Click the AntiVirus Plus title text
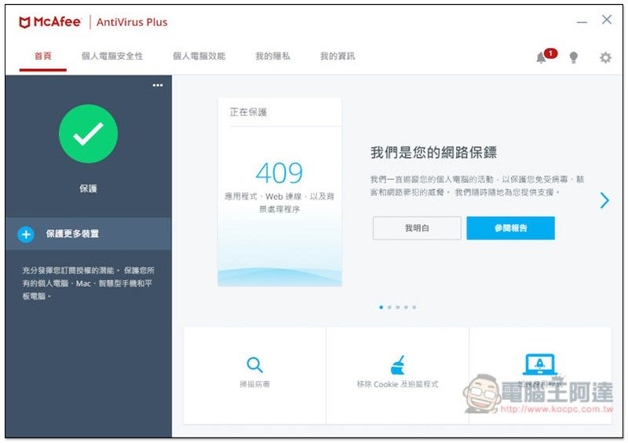This screenshot has width=628, height=443. click(132, 23)
